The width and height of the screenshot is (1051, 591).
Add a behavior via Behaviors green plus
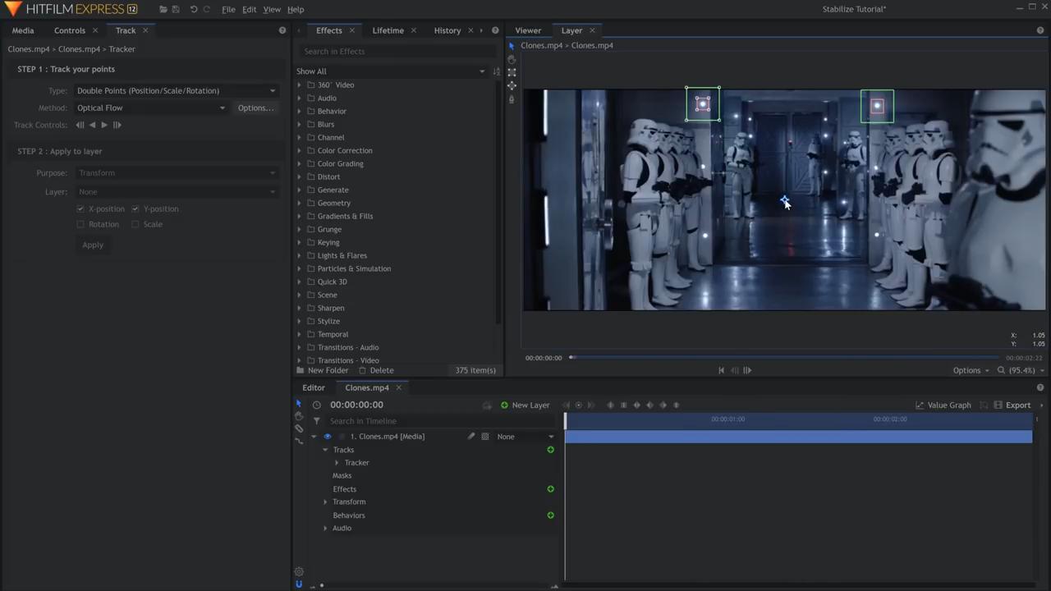(550, 515)
